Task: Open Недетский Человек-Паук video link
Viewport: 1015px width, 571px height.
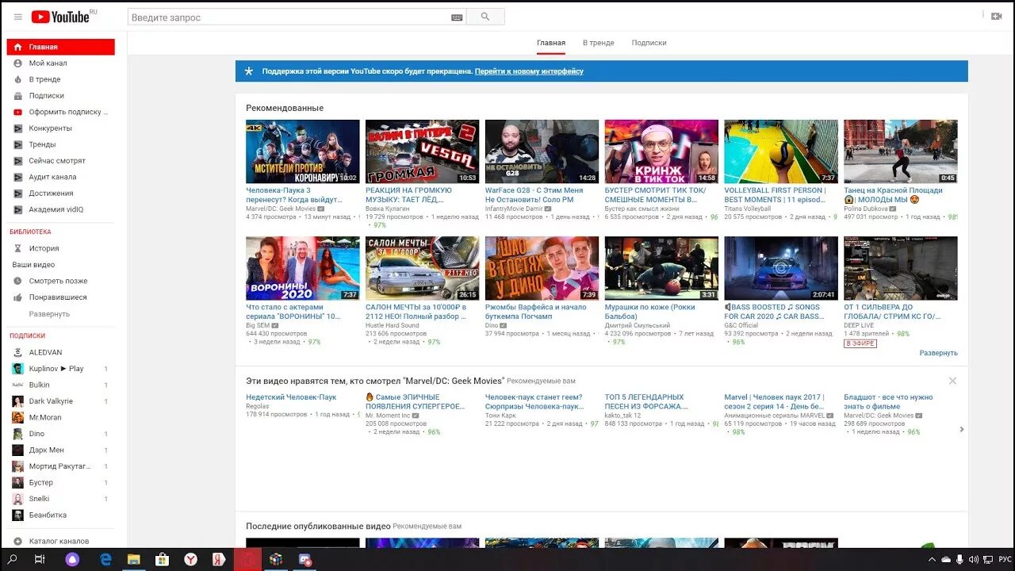Action: click(291, 397)
